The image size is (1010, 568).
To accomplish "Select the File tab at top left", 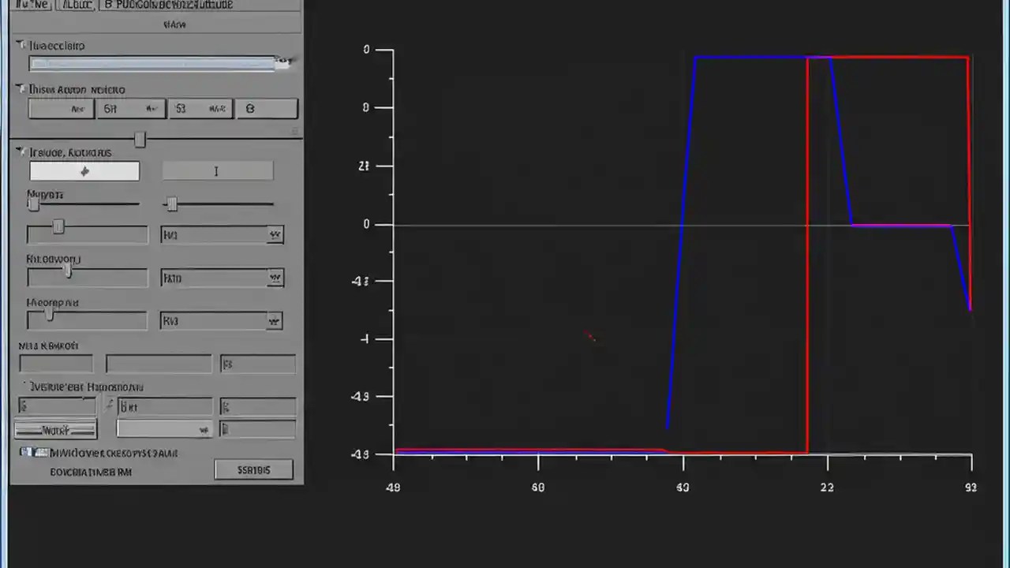I will click(31, 5).
